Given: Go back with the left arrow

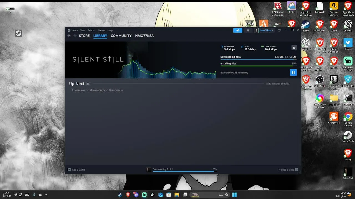Looking at the screenshot, I should click(69, 36).
